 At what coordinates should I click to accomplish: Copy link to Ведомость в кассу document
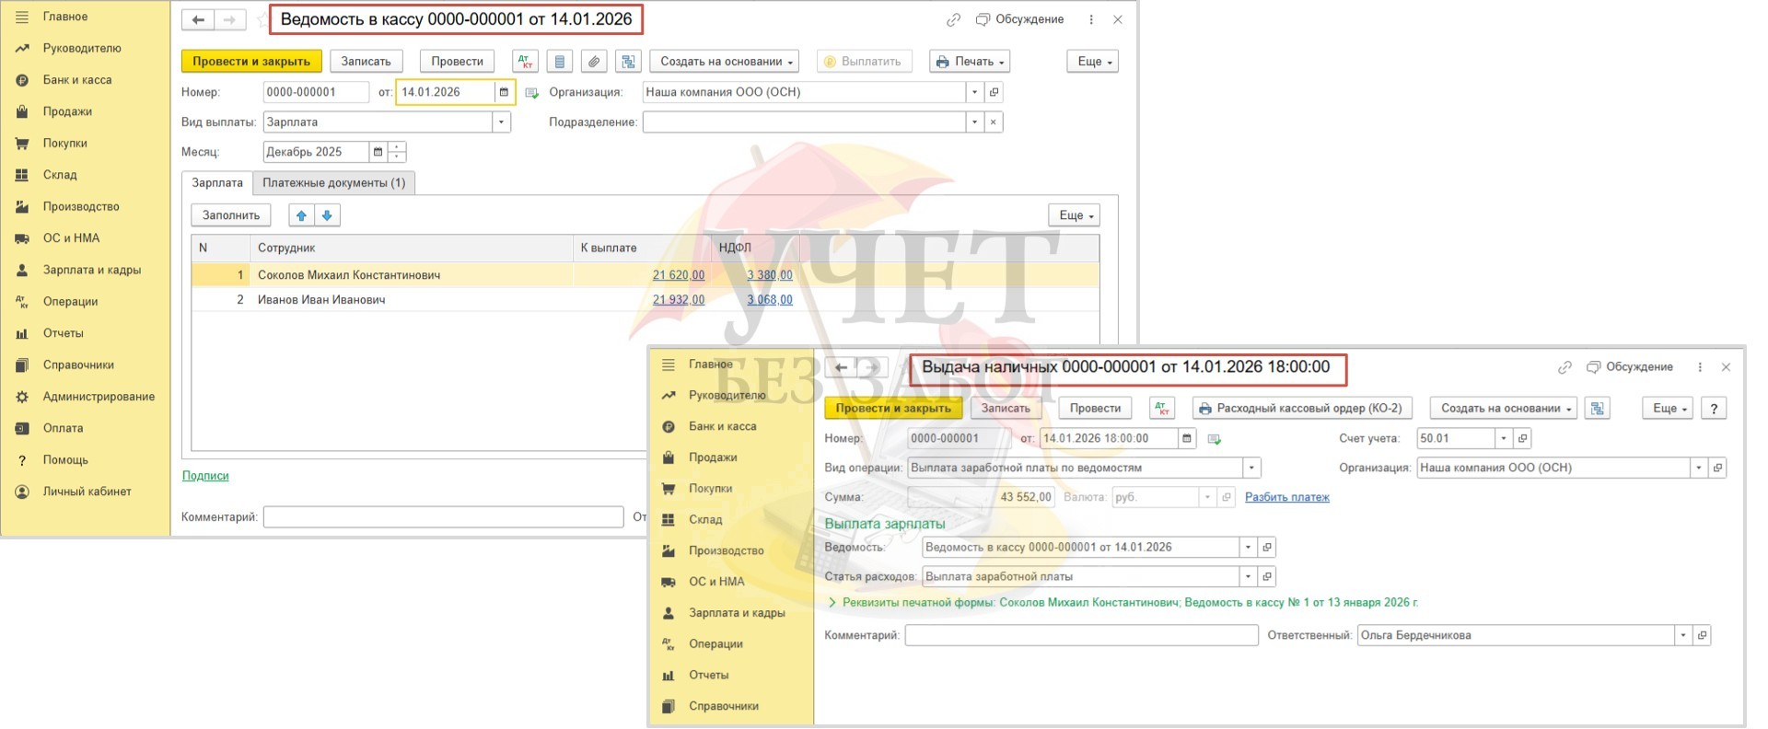point(954,19)
